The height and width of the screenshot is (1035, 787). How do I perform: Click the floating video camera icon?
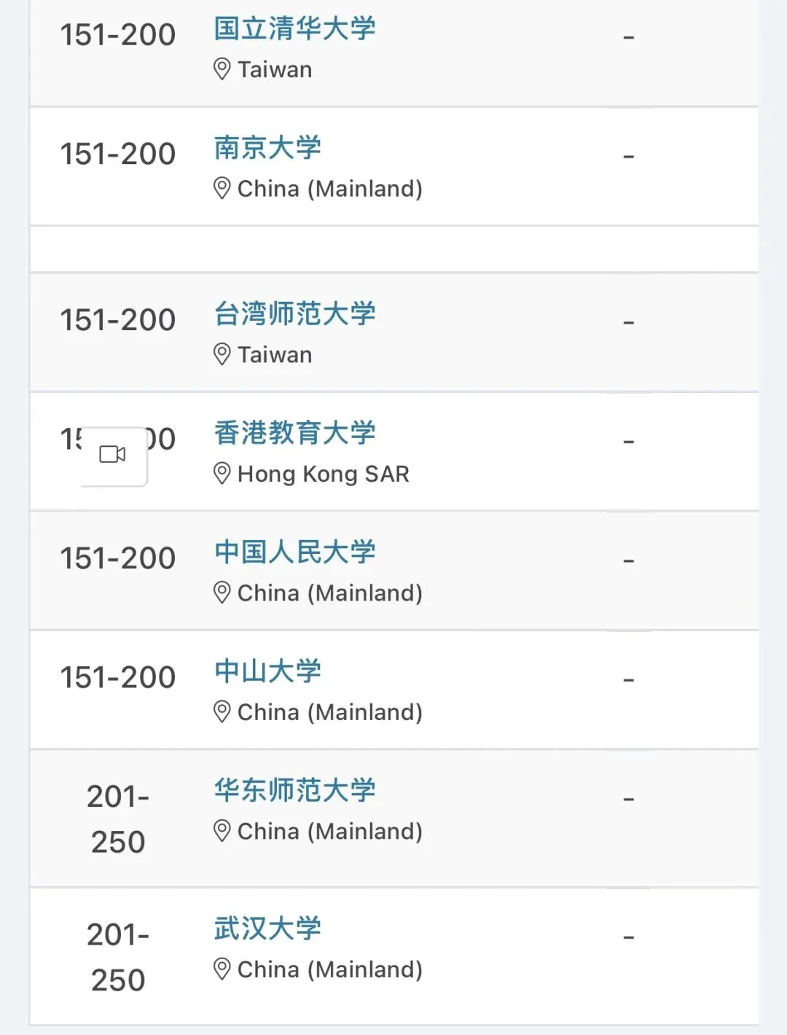113,455
